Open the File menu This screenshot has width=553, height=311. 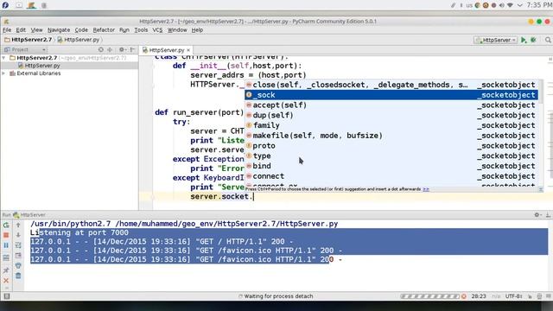(7, 30)
